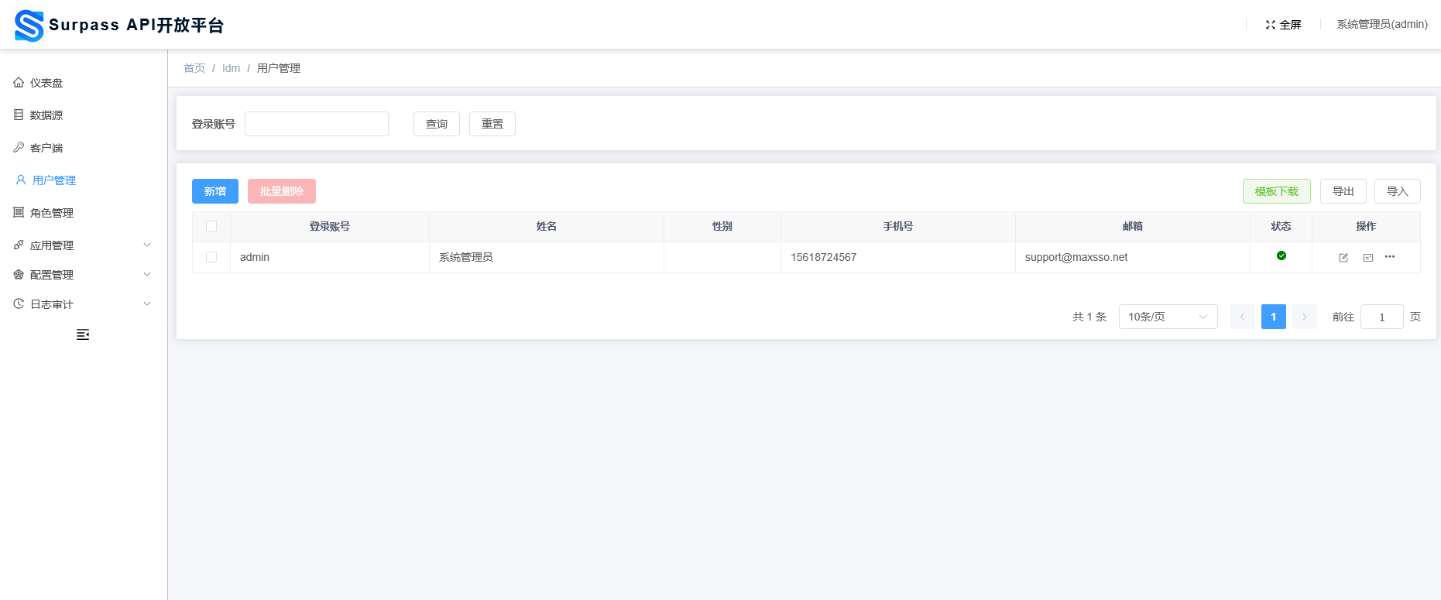Click the 首页 breadcrumb link
Viewport: 1441px width, 600px height.
[x=194, y=68]
